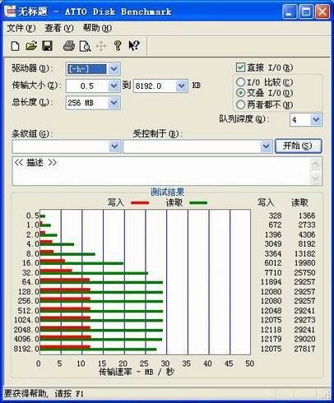This screenshot has width=334, height=403.
Task: Click the read value 25750
Action: pyautogui.click(x=304, y=273)
